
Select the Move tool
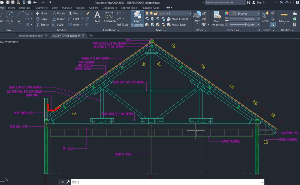pyautogui.click(x=42, y=13)
